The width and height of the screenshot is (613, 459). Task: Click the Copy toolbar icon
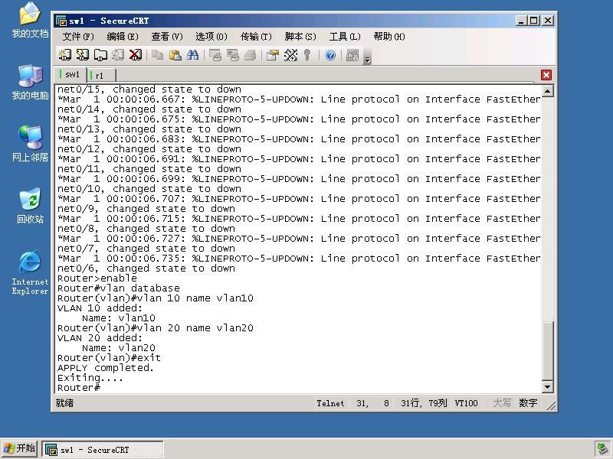pos(158,55)
